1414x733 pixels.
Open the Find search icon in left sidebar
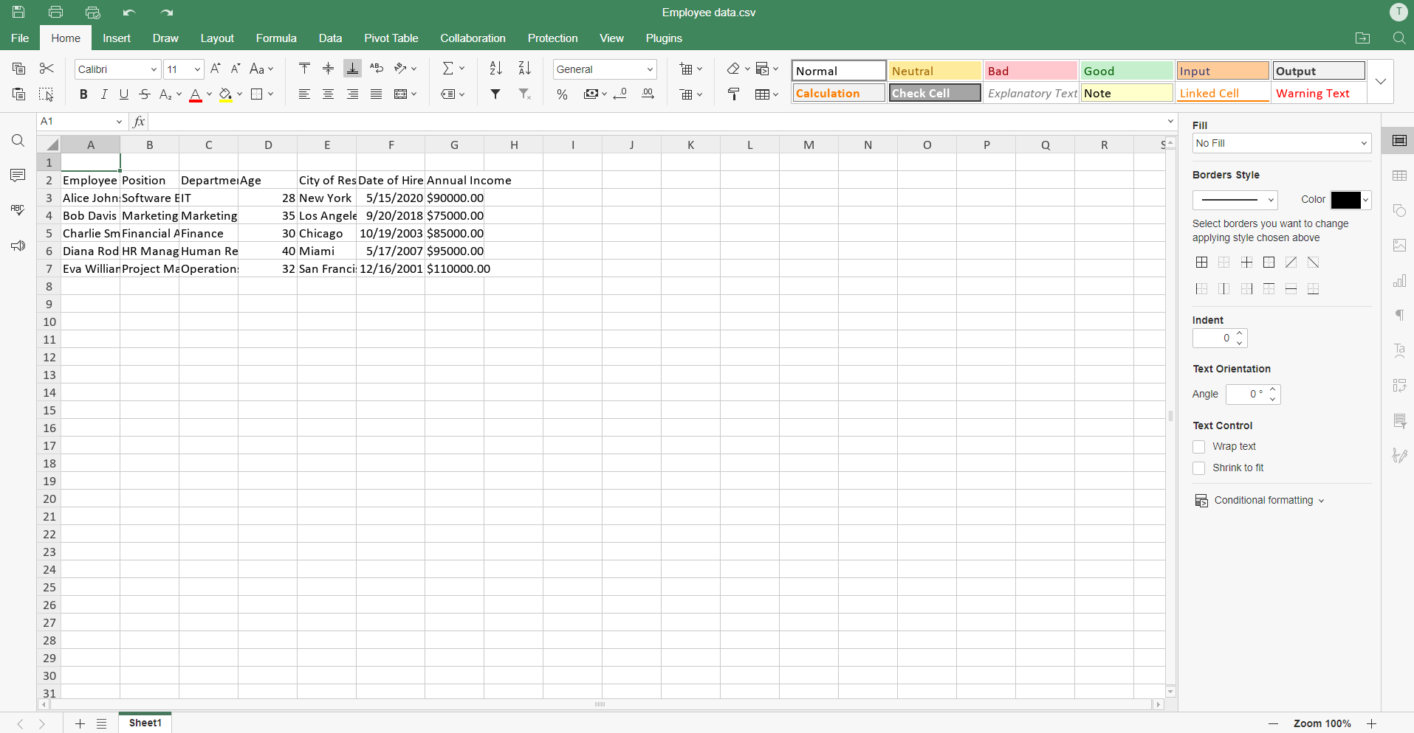(x=18, y=140)
